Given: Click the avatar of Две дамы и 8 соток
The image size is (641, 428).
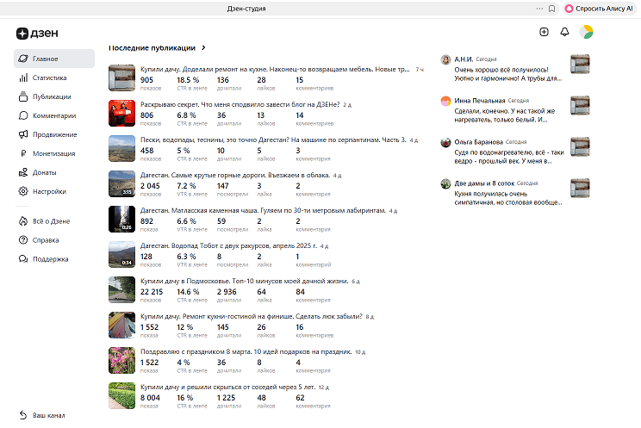Looking at the screenshot, I should [445, 183].
